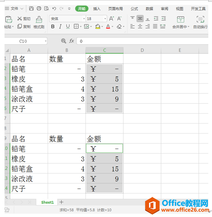Image resolution: width=212 pixels, height=217 pixels.
Task: Click the Redo arrow
Action: (62, 9)
